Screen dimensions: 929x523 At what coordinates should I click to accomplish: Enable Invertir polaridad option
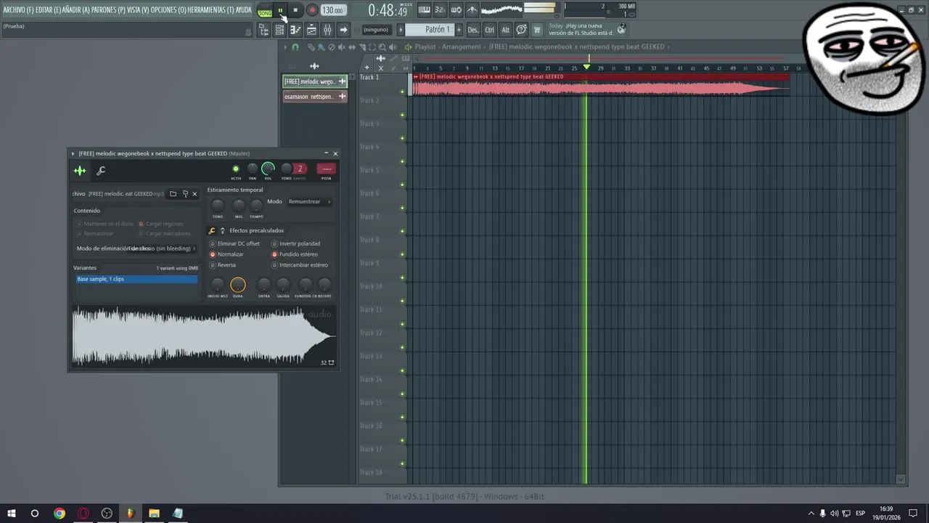tap(295, 243)
